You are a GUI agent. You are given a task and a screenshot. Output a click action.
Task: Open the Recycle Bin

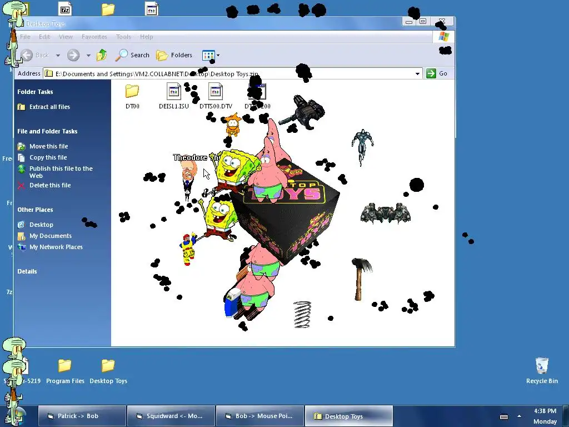point(542,371)
